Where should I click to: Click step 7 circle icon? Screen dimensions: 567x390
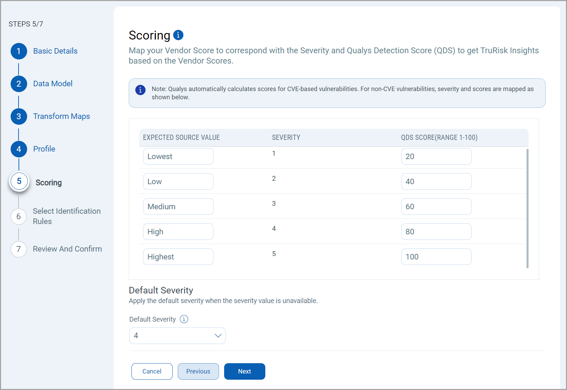click(19, 249)
